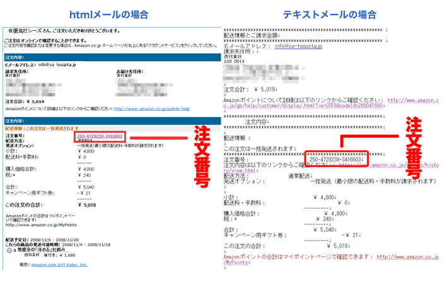The height and width of the screenshot is (281, 447).
Task: Click the 小計 amount ¥ 4,800 in html mail
Action: point(86,151)
